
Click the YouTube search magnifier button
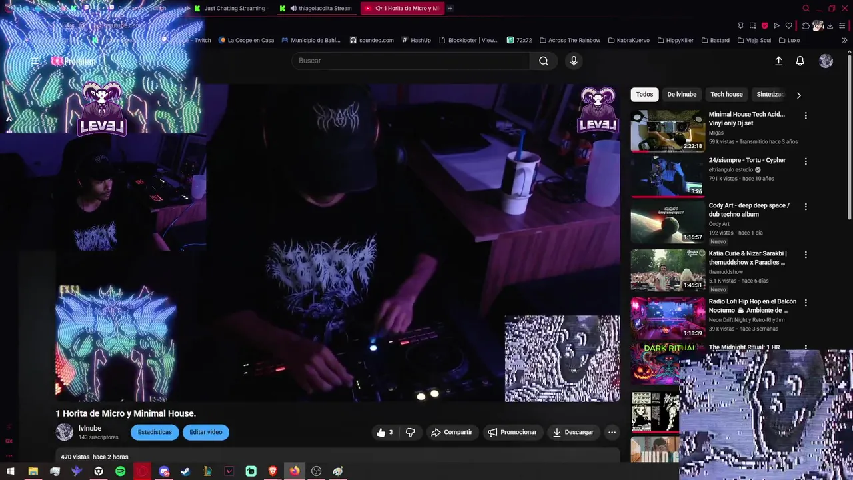[x=544, y=61]
